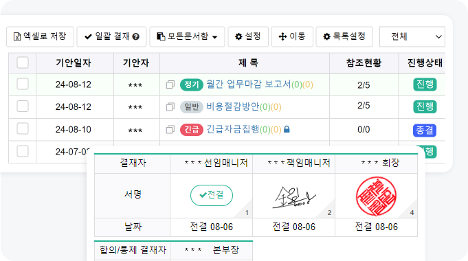
Task: Click the 전결 approval button
Action: click(212, 195)
